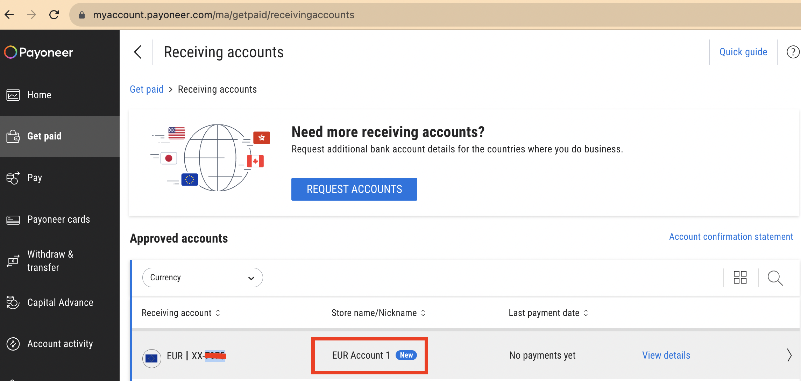Click the REQUEST ACCOUNTS button

(354, 189)
